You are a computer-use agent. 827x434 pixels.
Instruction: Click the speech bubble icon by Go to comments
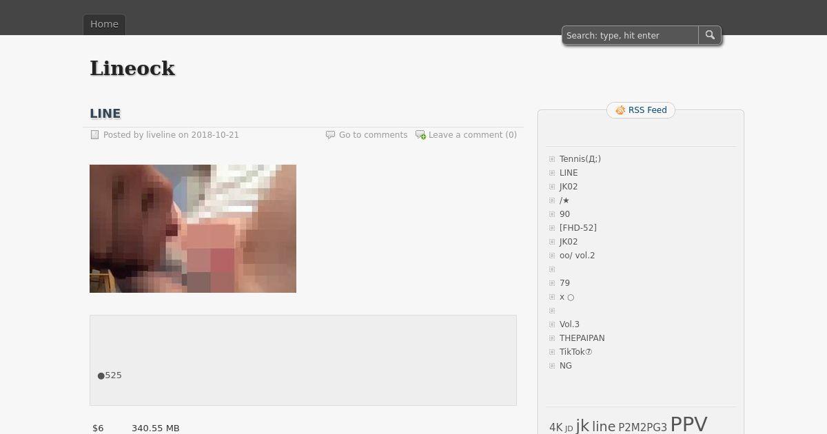tap(330, 135)
